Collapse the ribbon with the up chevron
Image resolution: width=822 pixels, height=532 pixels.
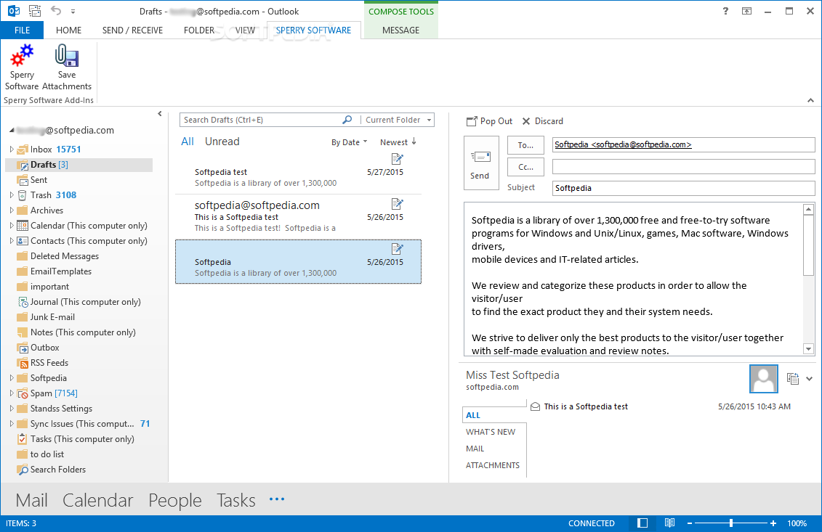[x=810, y=100]
